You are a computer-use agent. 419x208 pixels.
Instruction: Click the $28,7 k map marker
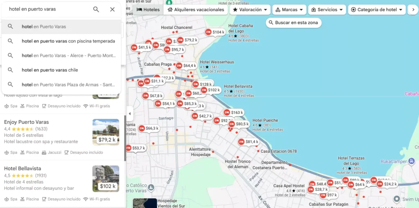tap(318, 190)
